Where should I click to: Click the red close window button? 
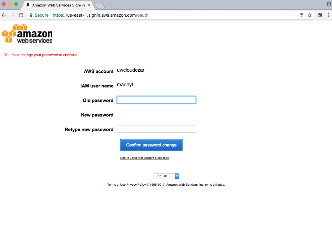tap(4, 4)
